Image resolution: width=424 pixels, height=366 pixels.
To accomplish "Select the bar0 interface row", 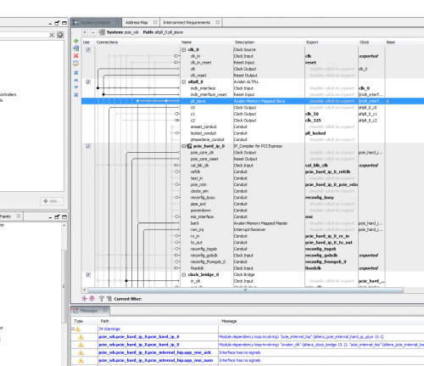I will pos(253,223).
